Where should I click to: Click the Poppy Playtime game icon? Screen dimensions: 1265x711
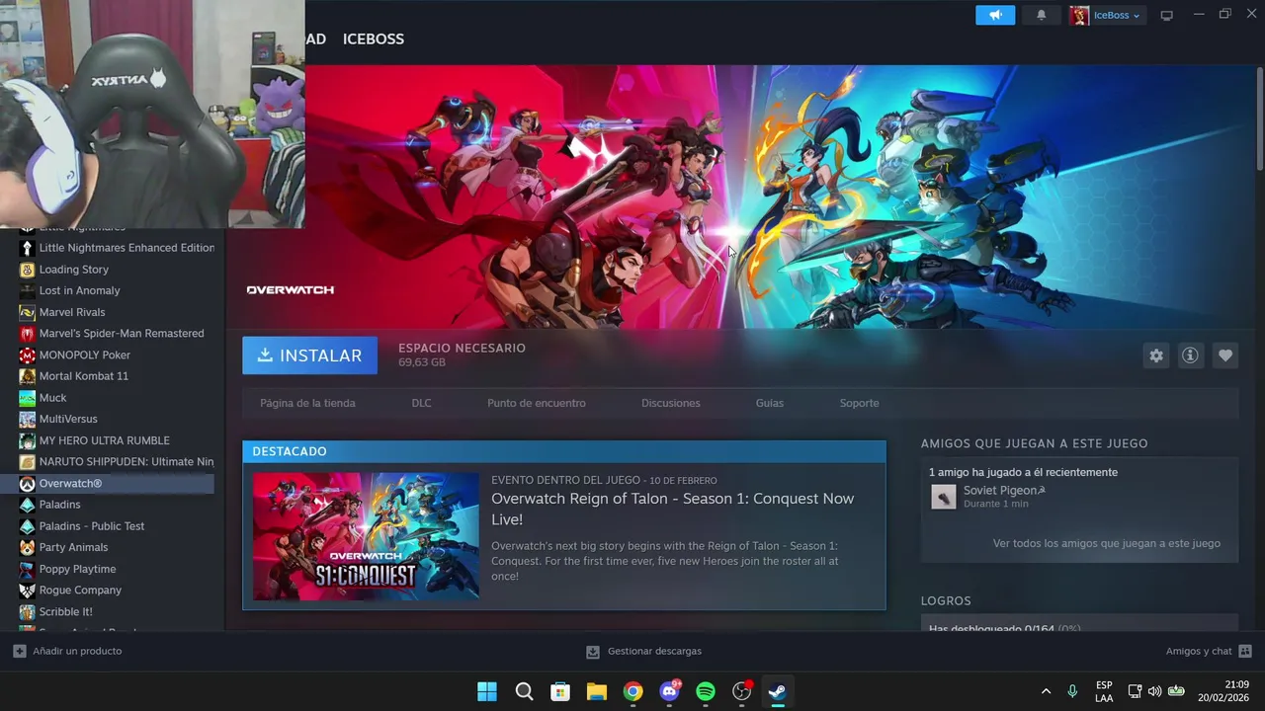coord(28,569)
